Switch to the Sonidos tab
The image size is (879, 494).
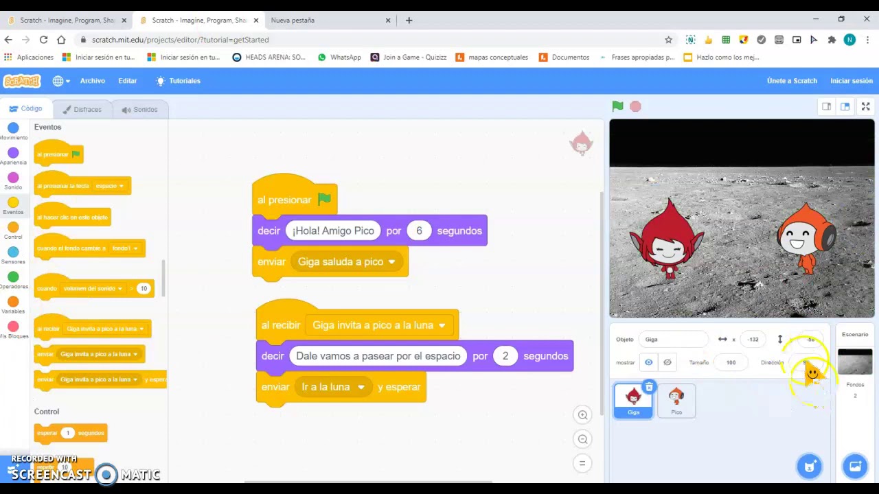140,109
